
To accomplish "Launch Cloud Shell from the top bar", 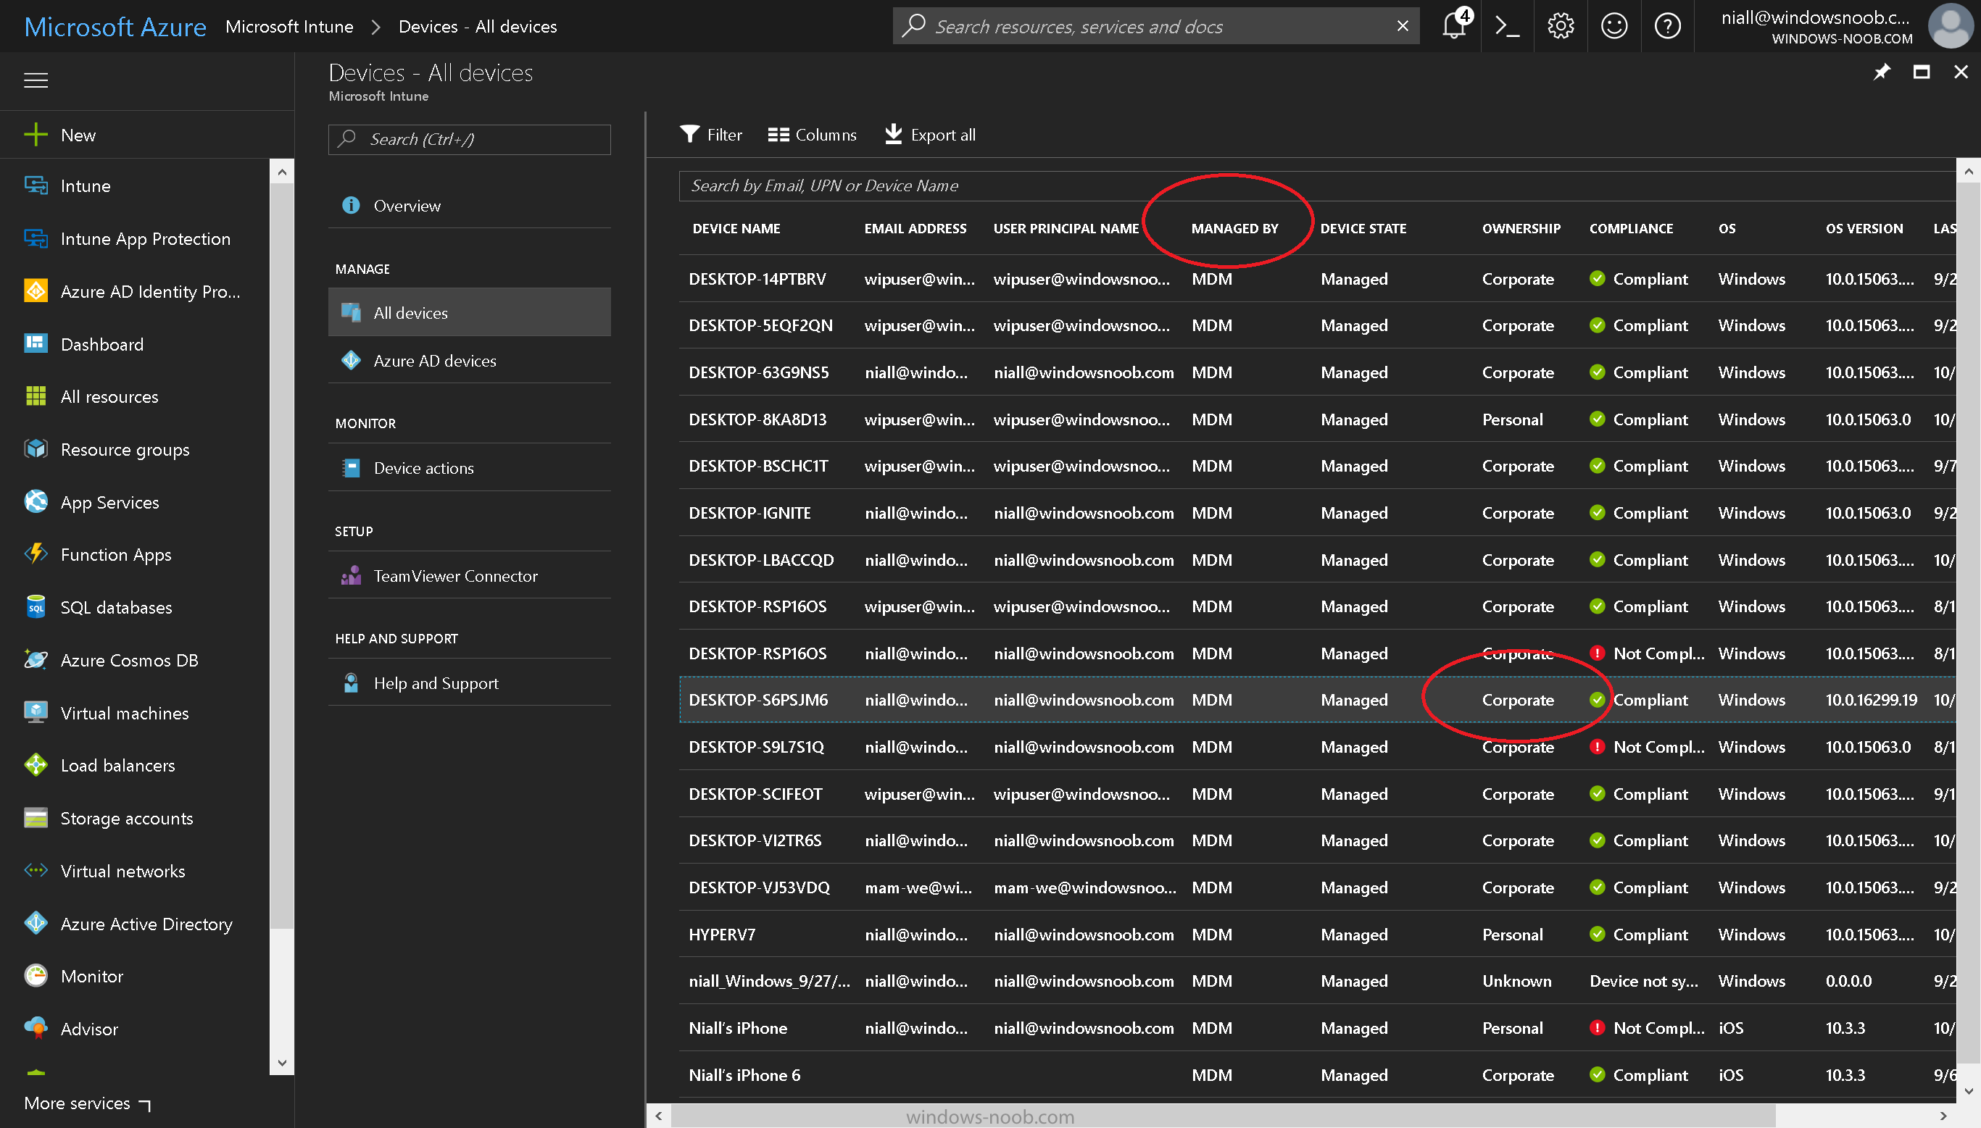I will tap(1507, 26).
